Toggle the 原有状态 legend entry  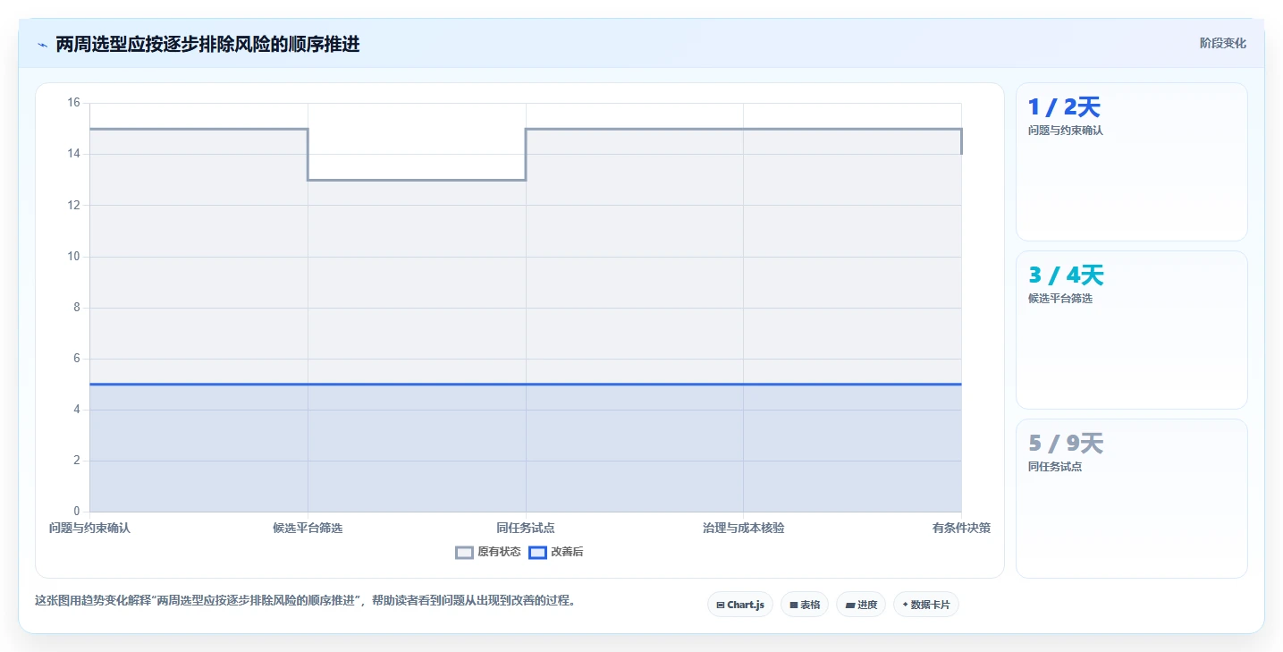[x=488, y=552]
